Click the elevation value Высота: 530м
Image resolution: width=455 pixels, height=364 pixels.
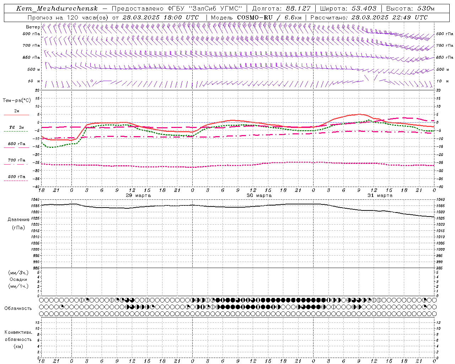coord(410,9)
